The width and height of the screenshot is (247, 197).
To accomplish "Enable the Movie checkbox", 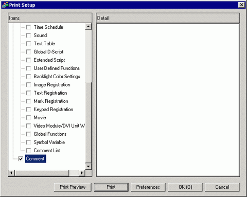I will point(28,118).
